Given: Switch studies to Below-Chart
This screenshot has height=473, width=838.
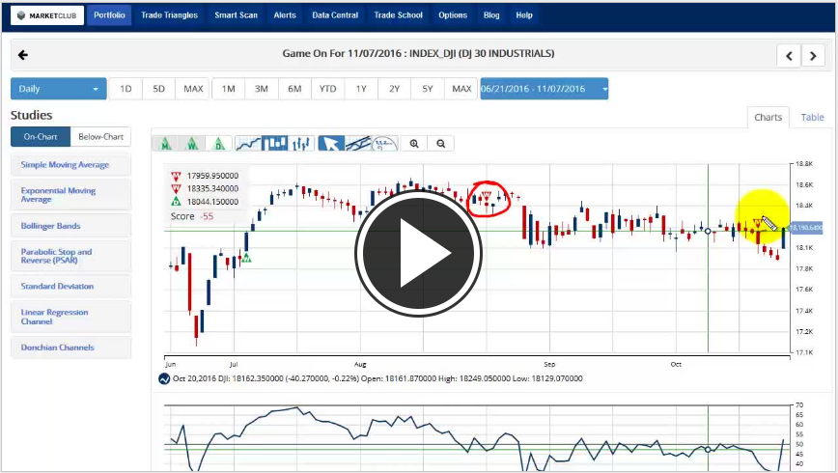Looking at the screenshot, I should coord(101,137).
